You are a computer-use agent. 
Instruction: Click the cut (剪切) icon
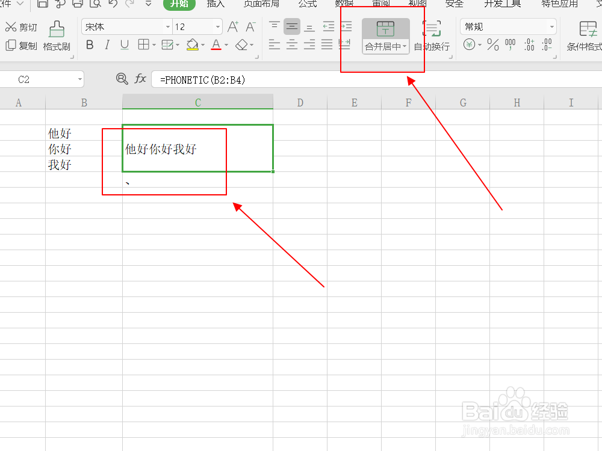22,26
